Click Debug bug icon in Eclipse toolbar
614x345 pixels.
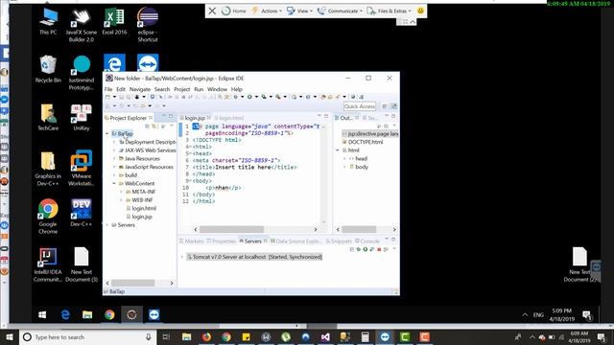click(x=236, y=97)
